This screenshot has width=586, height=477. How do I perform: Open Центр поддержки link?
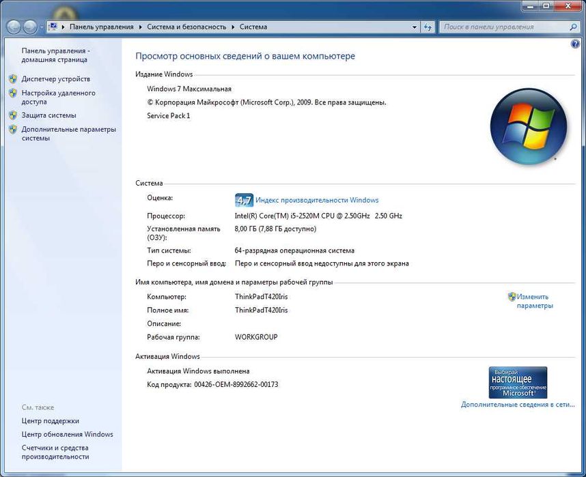[50, 420]
